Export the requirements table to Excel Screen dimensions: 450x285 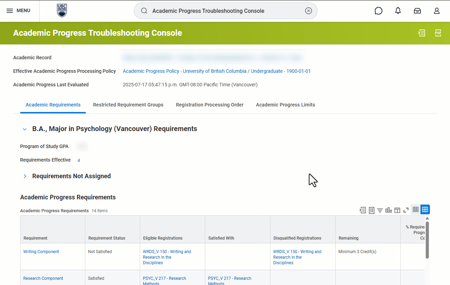[363, 210]
